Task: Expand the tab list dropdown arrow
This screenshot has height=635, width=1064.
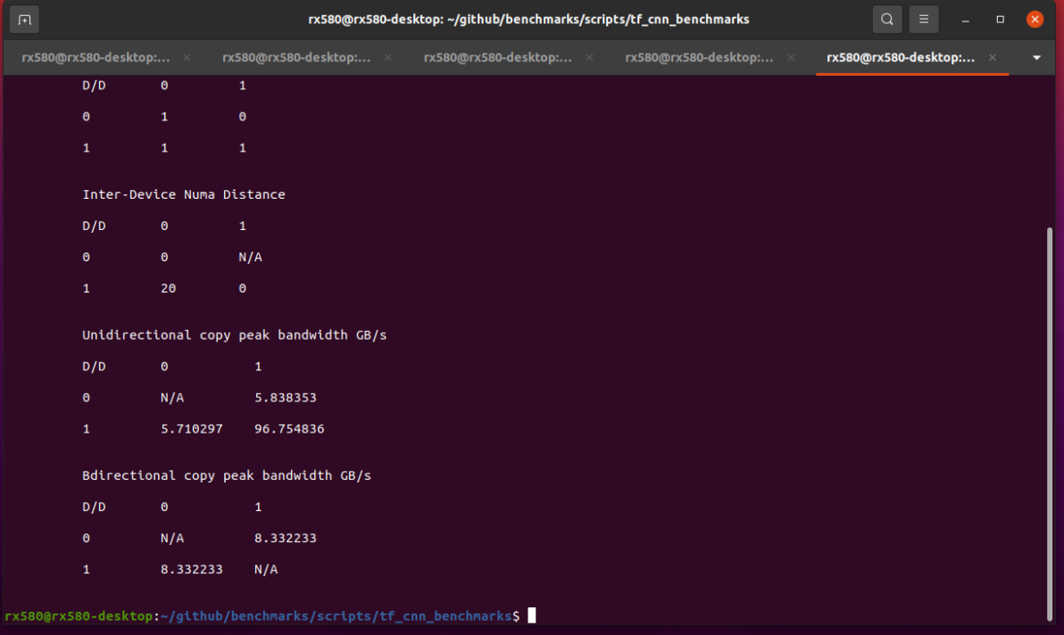Action: click(1036, 58)
